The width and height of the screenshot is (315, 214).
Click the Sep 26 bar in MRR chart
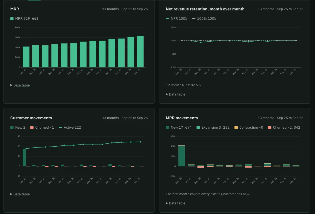point(140,52)
